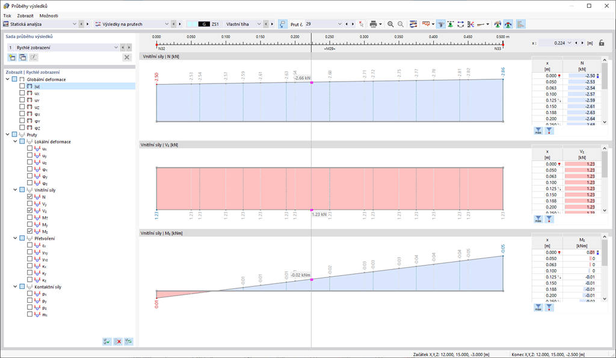The image size is (616, 358).
Task: Click the max filter icon under Vz table
Action: point(538,219)
